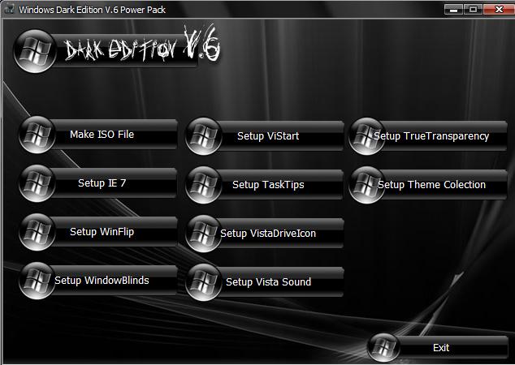
Task: Start the Setup WinFlip installer
Action: [x=98, y=232]
